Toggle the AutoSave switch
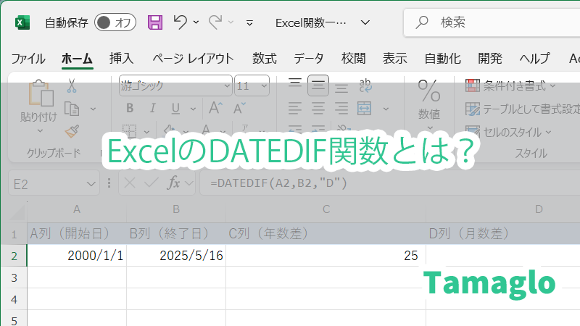The height and width of the screenshot is (326, 580). click(115, 22)
